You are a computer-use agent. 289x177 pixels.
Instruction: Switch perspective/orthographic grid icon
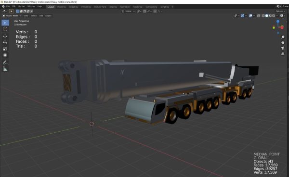pyautogui.click(x=283, y=53)
